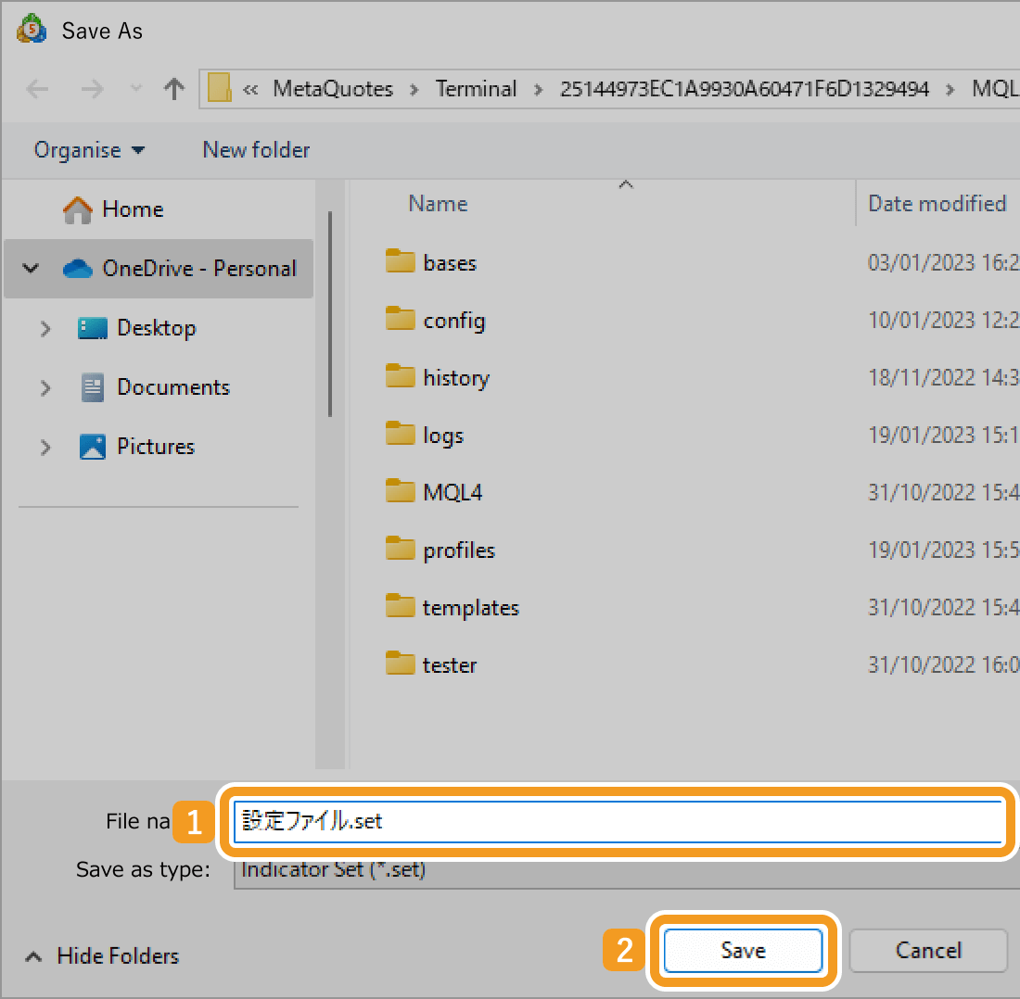Open the tester folder
Image resolution: width=1020 pixels, height=999 pixels.
click(x=449, y=664)
